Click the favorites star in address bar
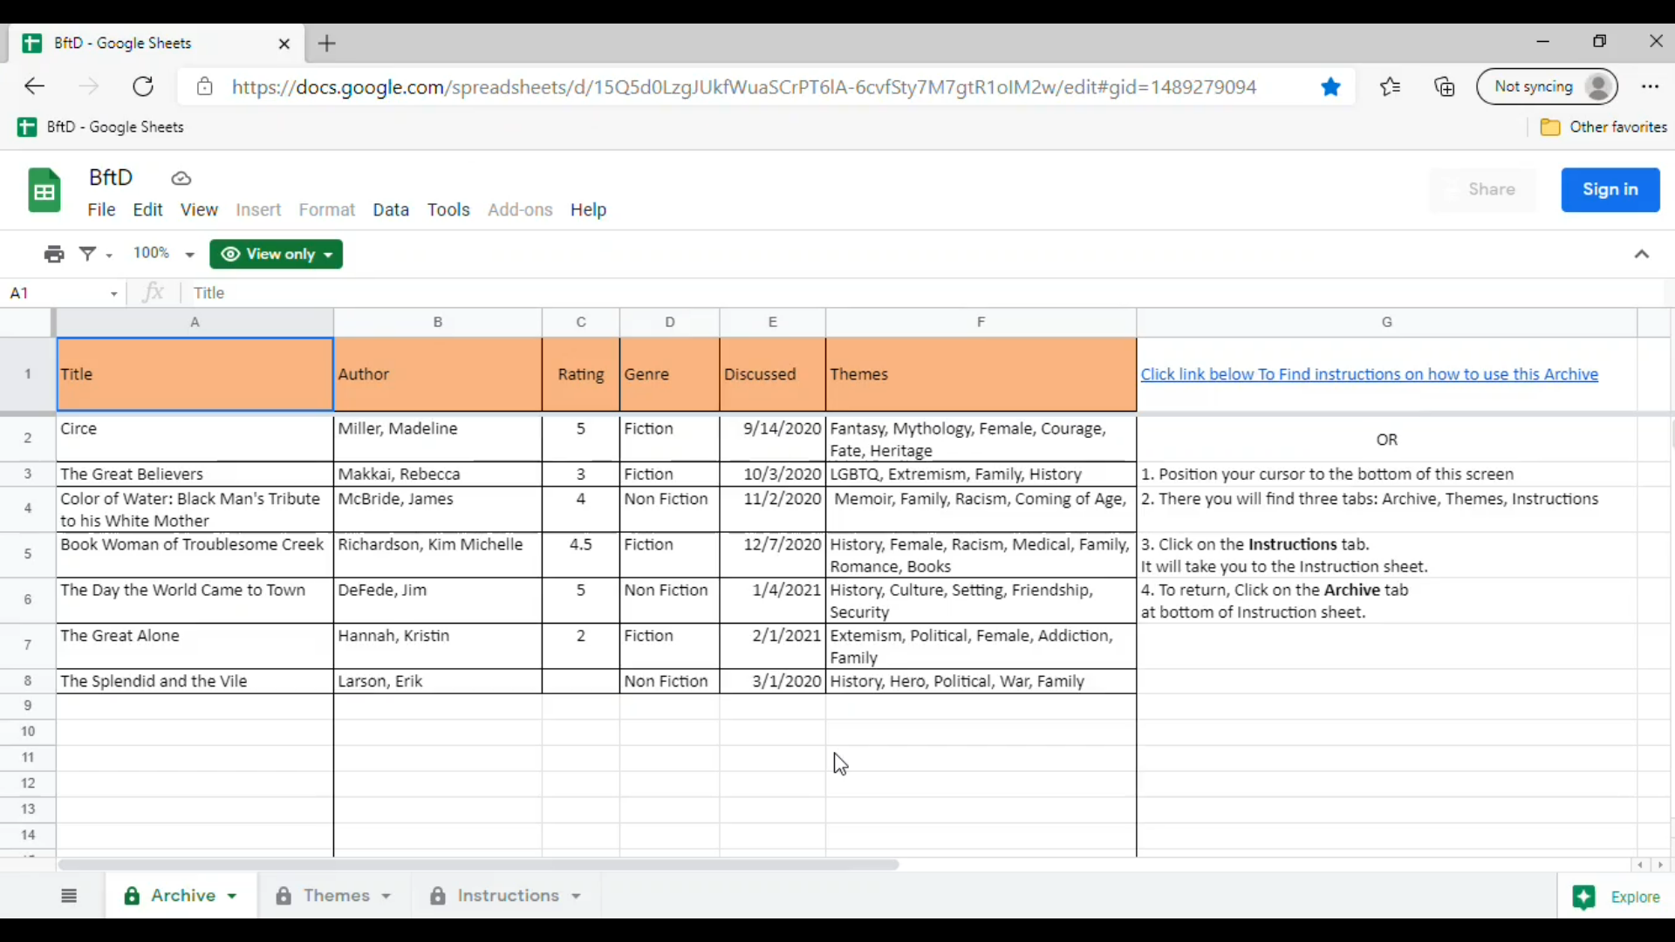The image size is (1675, 942). pyautogui.click(x=1330, y=86)
